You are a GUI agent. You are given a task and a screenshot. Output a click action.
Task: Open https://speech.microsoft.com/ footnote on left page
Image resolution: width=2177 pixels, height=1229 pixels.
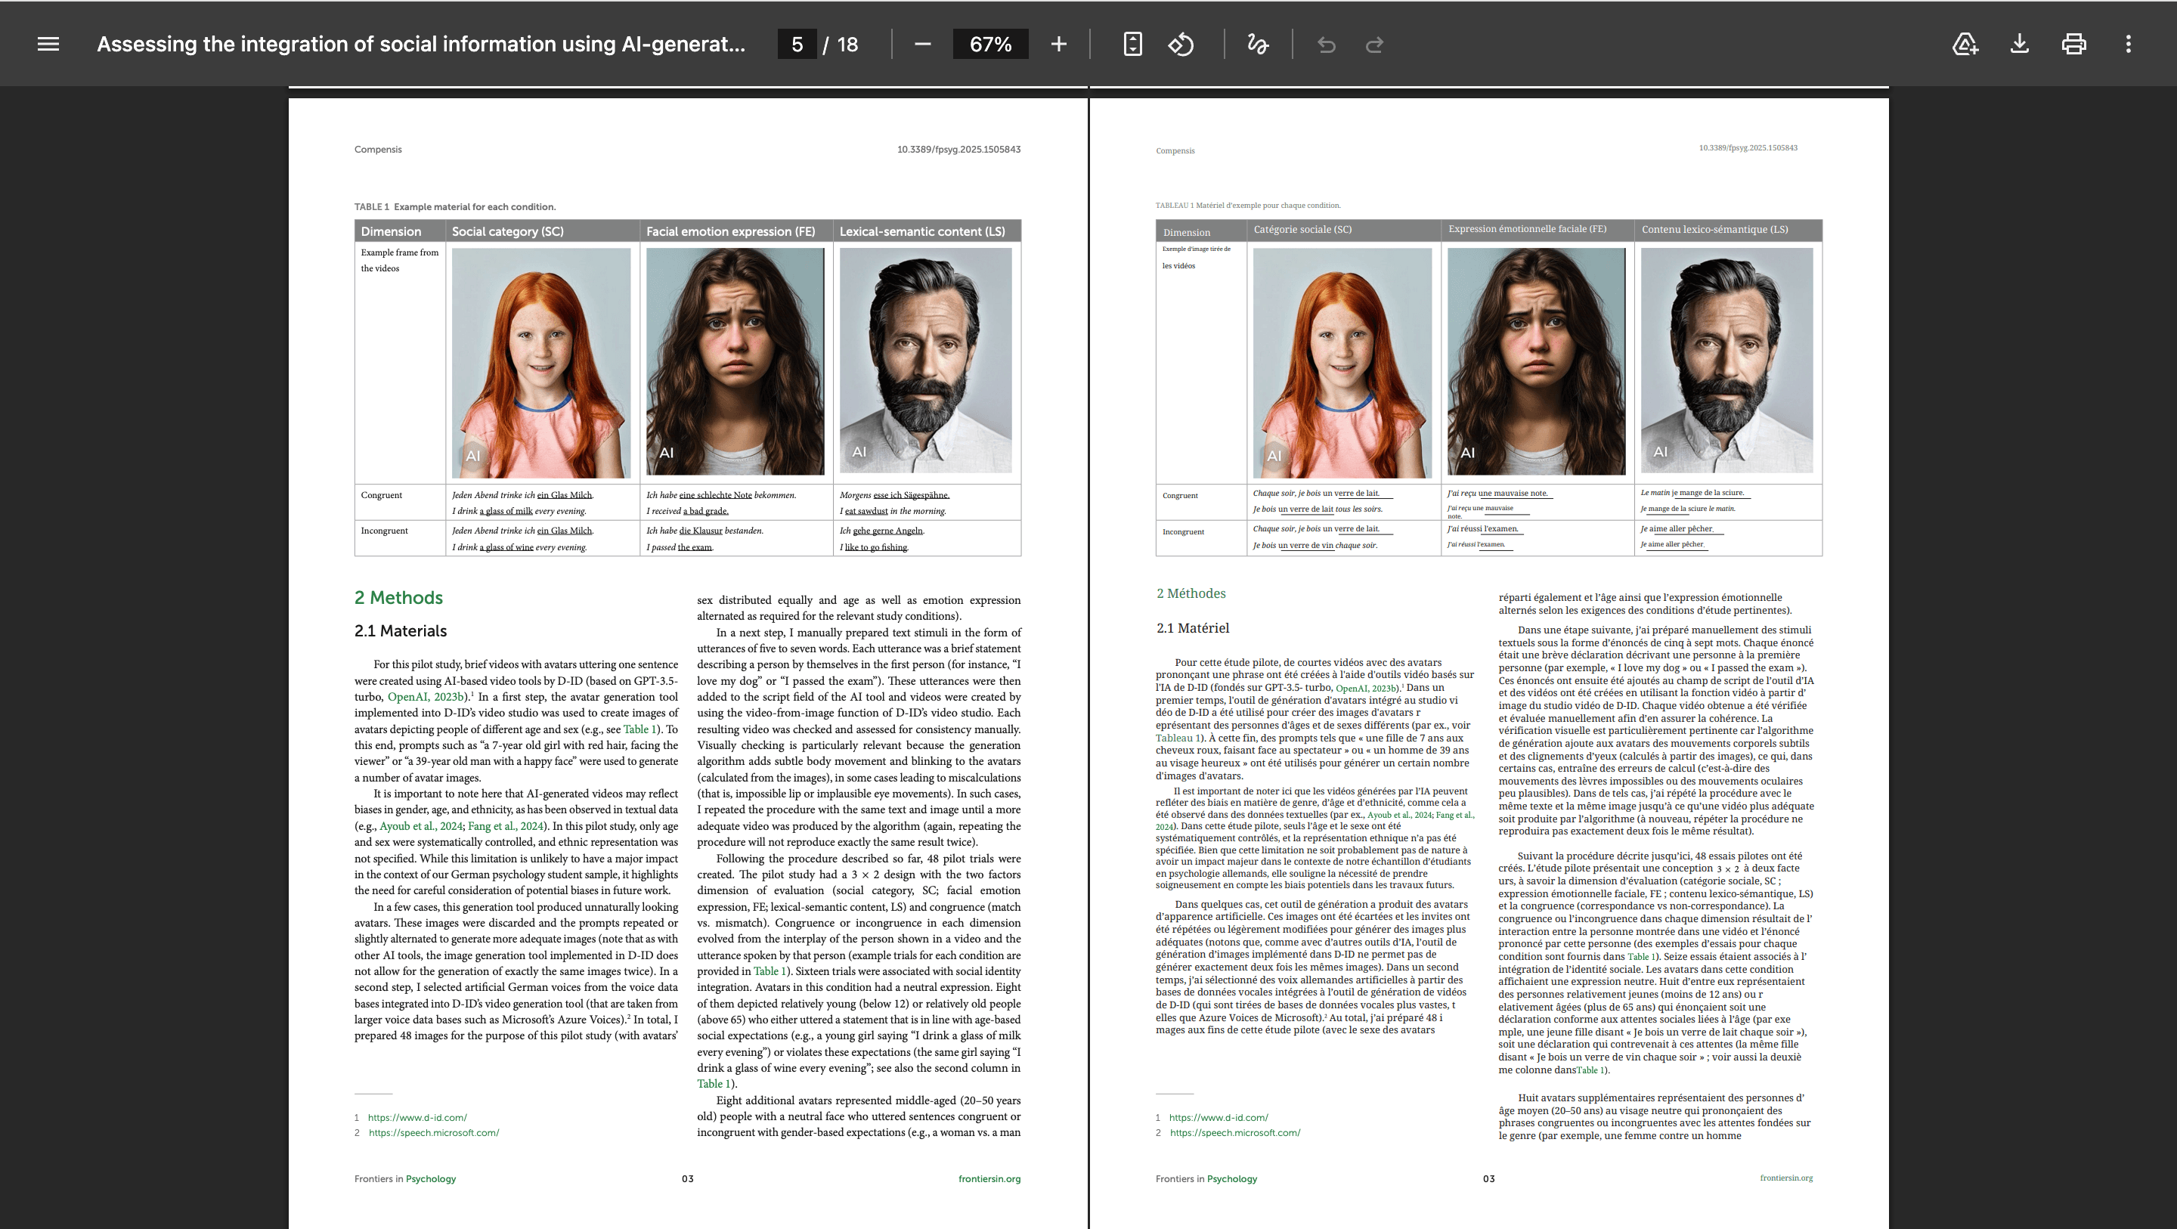tap(434, 1133)
